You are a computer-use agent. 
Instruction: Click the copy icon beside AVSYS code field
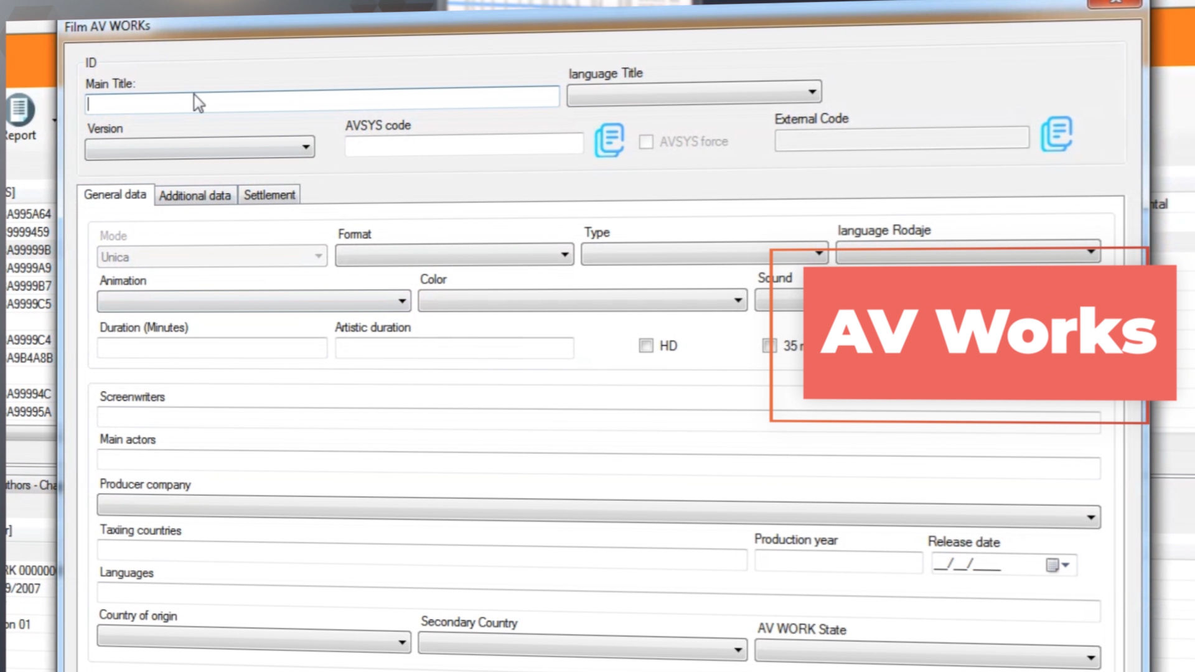pyautogui.click(x=609, y=140)
